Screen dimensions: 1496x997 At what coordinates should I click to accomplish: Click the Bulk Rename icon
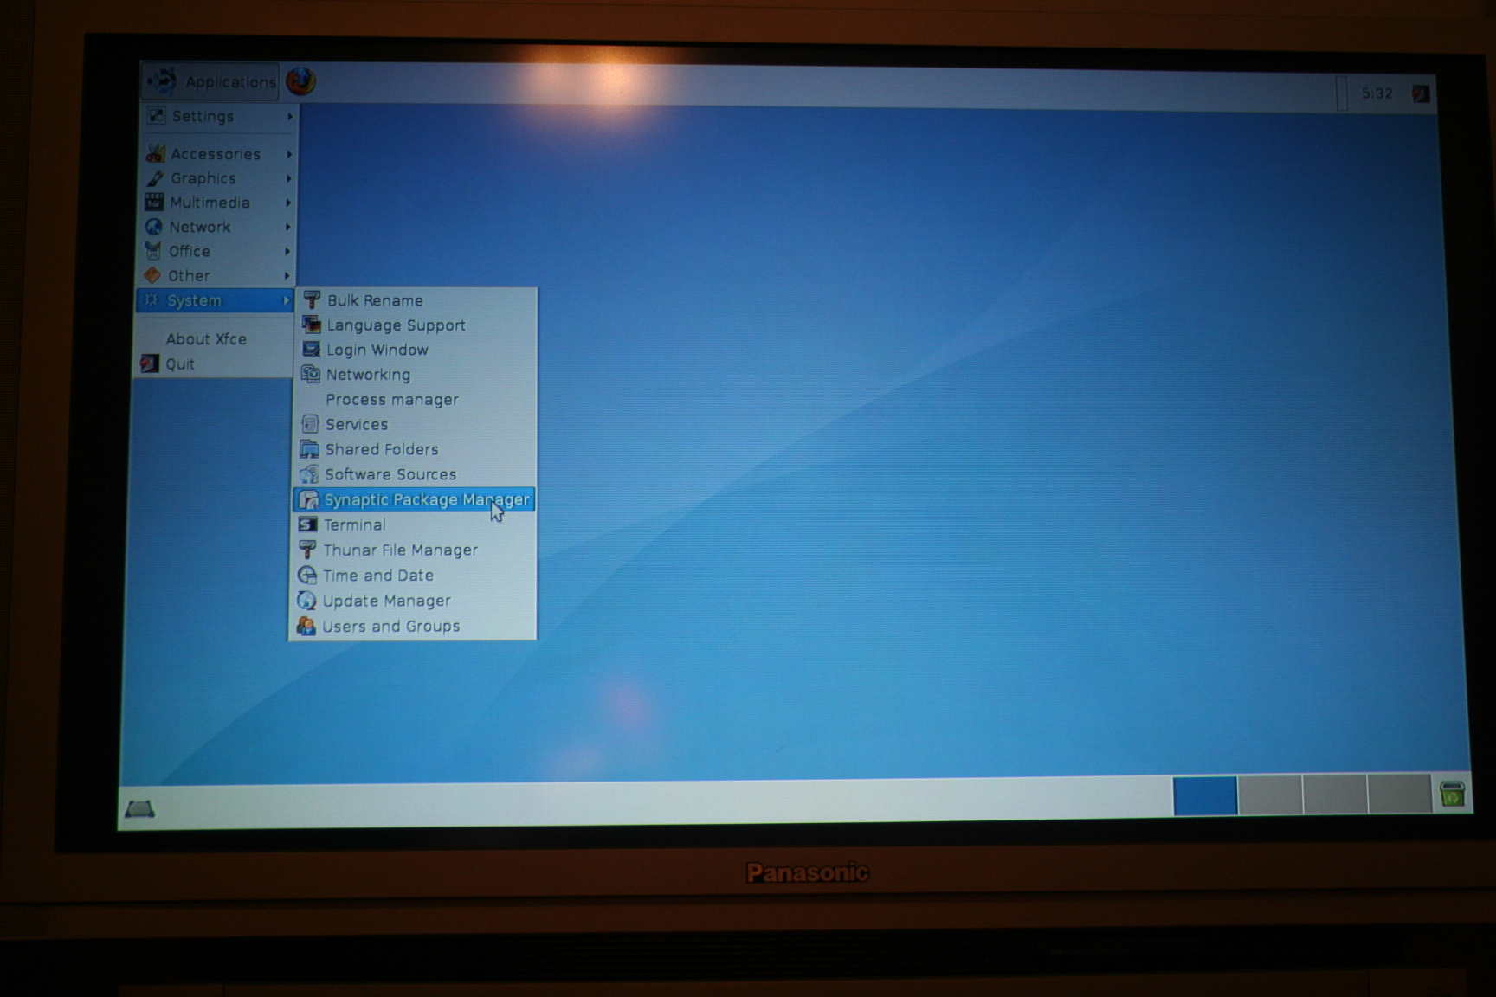(312, 300)
